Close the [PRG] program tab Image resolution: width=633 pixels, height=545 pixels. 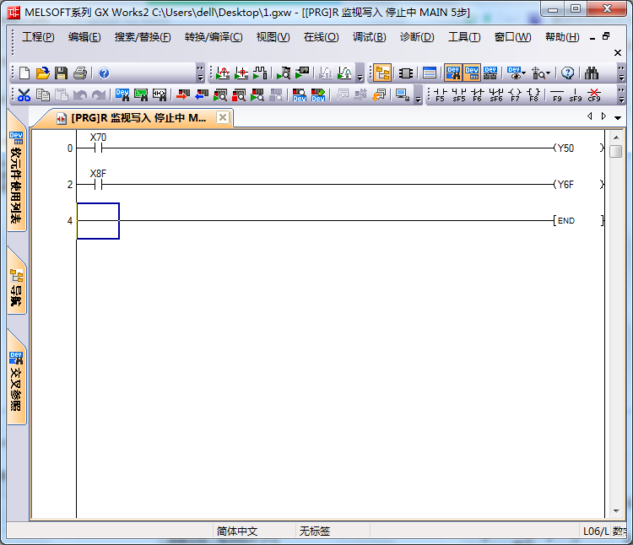coord(223,118)
